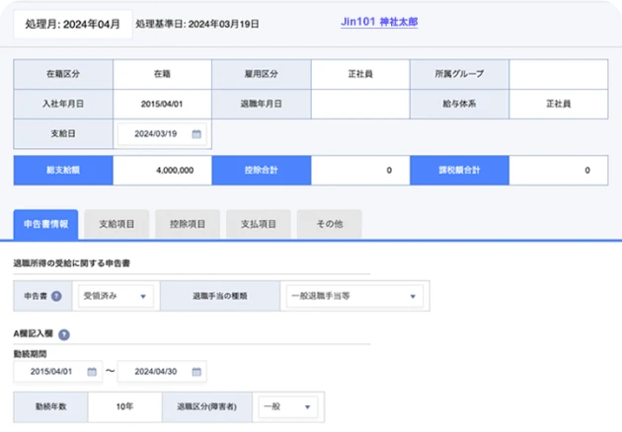Focus the 勤続期間 start date text 2015/04/01
Viewport: 622px width, 432px height.
(51, 372)
